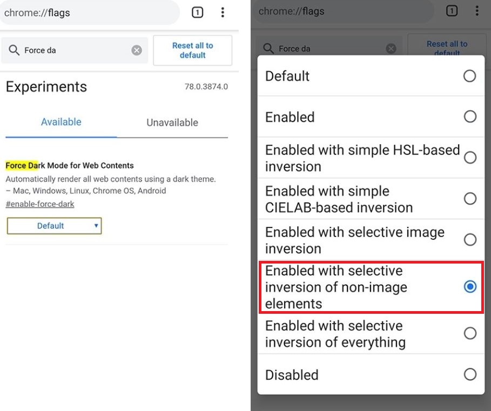The image size is (491, 411).
Task: Select selective inversion of non-image elements
Action: click(371, 287)
